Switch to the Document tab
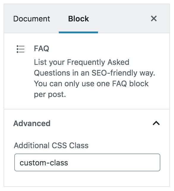This screenshot has height=191, width=174. pos(31,19)
